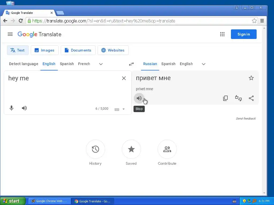Swap source and target languages
Viewport: 274px width, 205px height.
(x=131, y=64)
